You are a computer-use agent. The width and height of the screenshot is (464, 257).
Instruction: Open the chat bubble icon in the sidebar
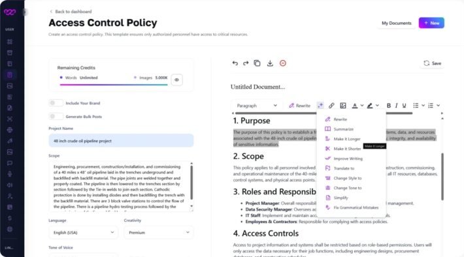[x=10, y=163]
